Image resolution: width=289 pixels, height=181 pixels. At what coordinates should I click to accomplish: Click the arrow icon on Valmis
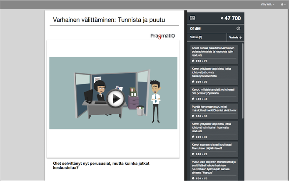click(240, 37)
